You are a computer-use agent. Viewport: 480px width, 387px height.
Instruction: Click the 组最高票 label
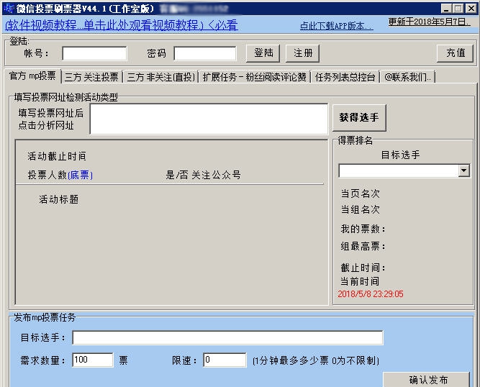(363, 246)
